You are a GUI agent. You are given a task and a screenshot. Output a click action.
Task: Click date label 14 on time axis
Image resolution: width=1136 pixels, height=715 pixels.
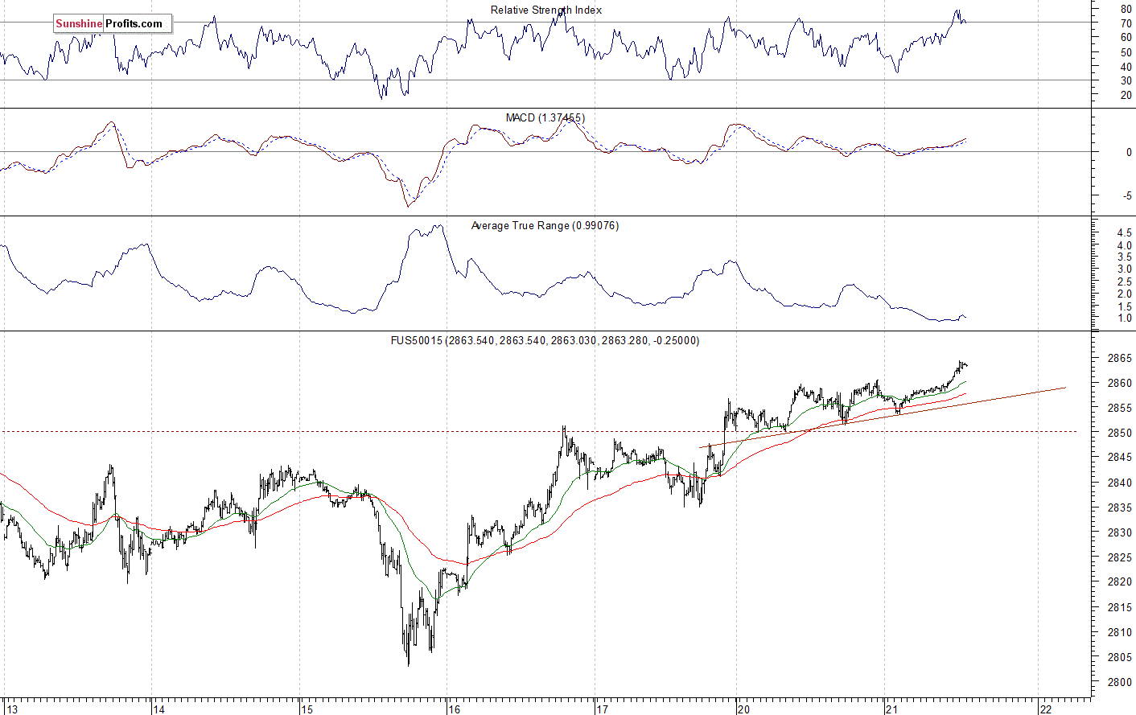point(158,709)
